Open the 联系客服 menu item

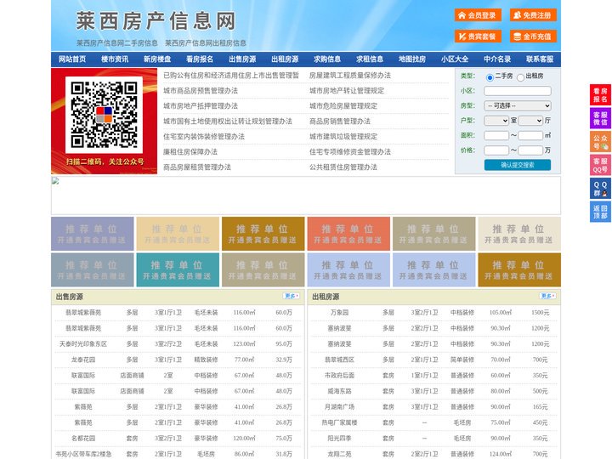tap(540, 59)
